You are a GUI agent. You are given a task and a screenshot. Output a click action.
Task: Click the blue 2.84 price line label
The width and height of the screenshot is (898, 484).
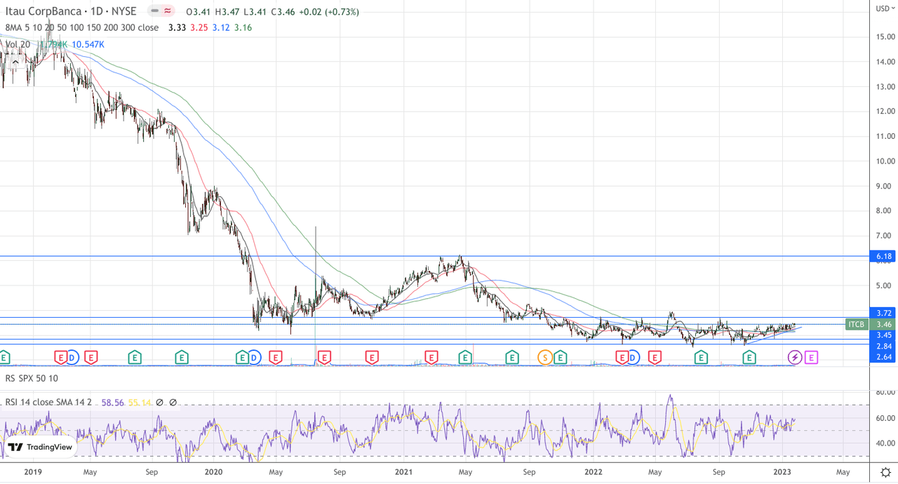click(x=884, y=347)
